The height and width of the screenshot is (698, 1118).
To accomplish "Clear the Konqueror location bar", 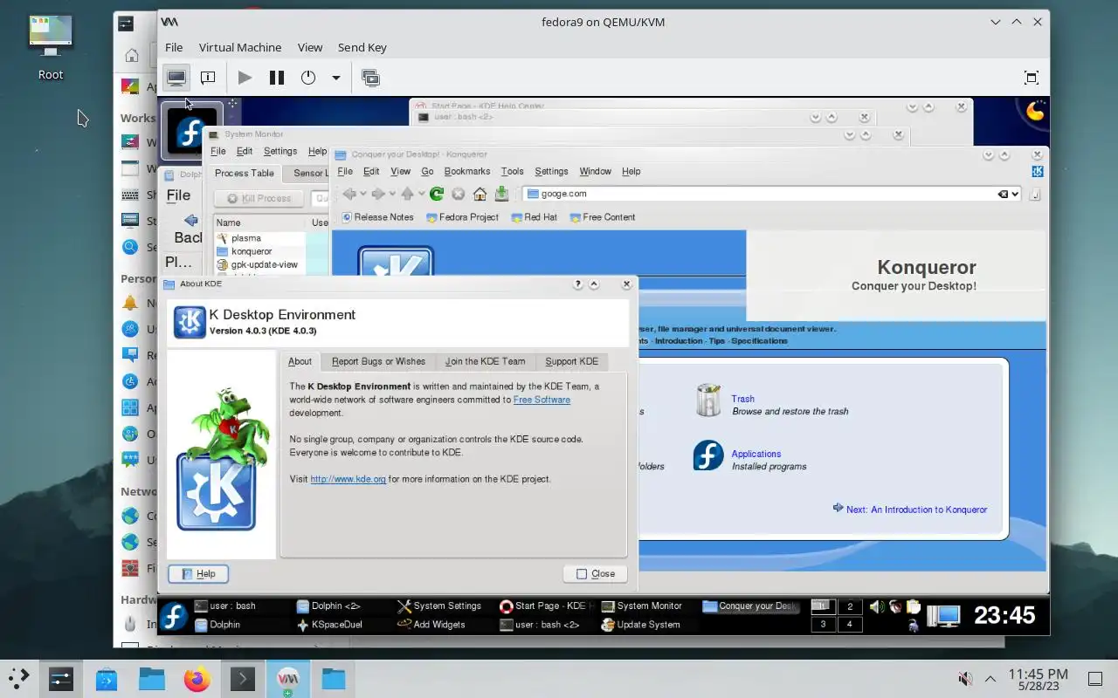I will click(x=1003, y=194).
